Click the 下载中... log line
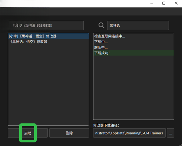Screen dimensions: 182x146 click(134, 42)
